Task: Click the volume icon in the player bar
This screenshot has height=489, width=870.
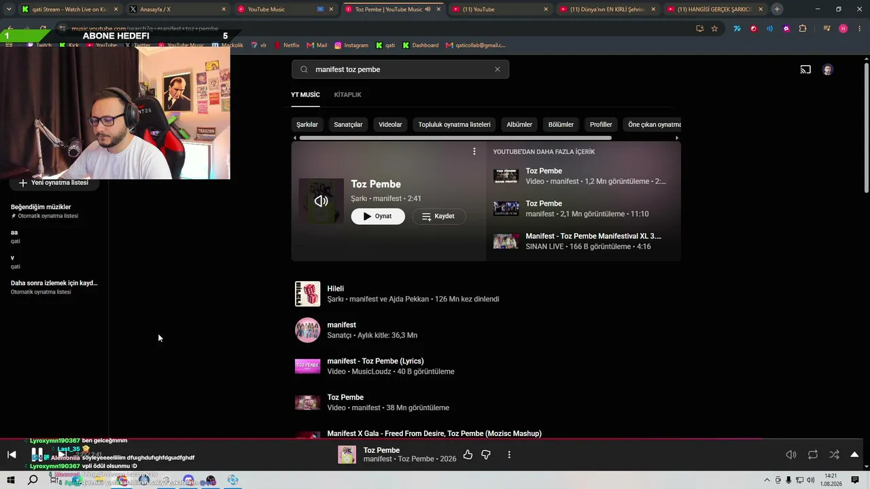Action: [x=791, y=455]
